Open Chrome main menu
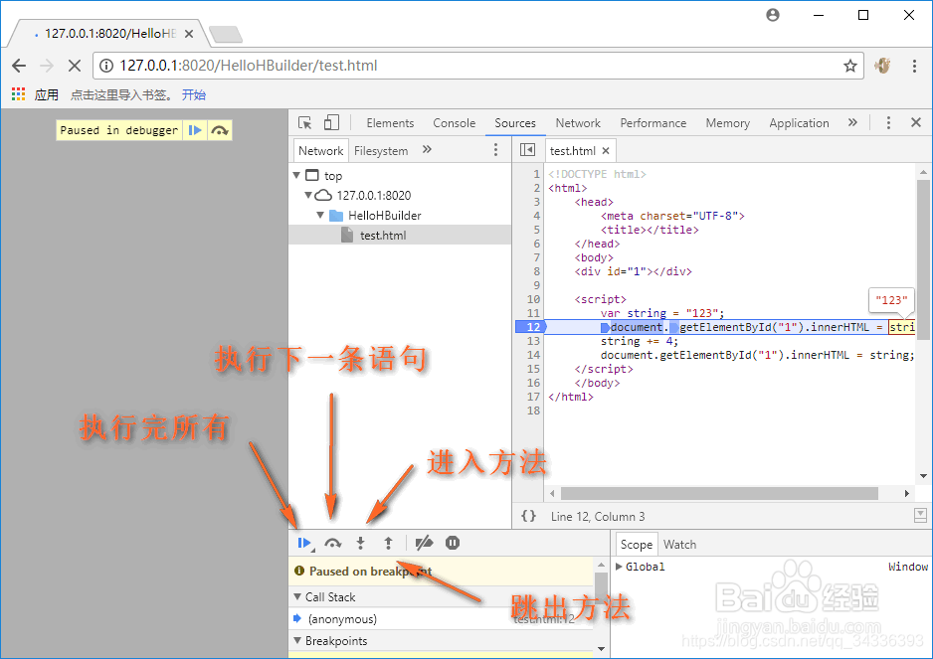Image resolution: width=933 pixels, height=659 pixels. pos(914,66)
